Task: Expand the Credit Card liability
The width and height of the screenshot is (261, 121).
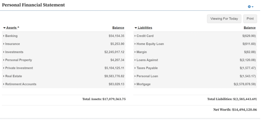Action: (x=145, y=36)
